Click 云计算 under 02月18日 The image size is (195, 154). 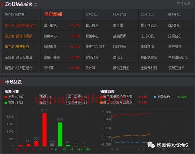[x=90, y=68]
